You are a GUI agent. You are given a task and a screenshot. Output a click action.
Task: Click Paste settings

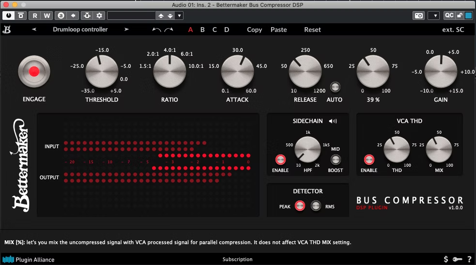tap(279, 30)
